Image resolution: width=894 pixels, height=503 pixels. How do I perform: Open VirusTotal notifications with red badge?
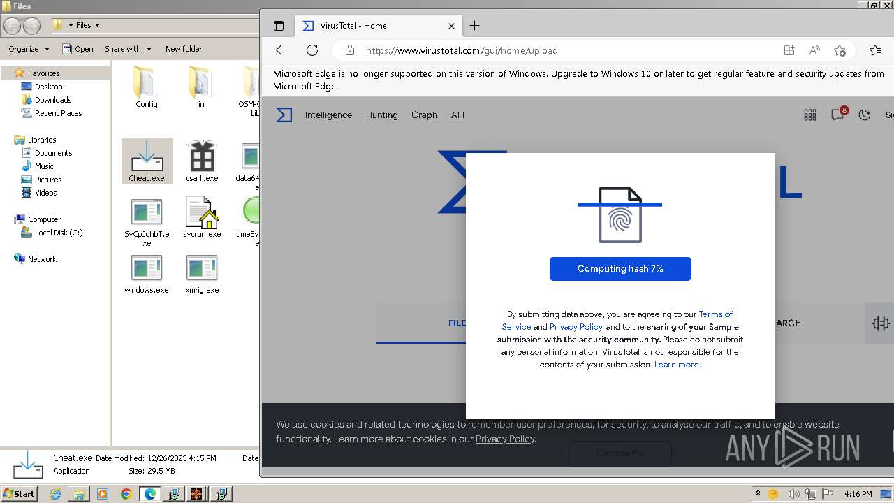click(x=837, y=115)
